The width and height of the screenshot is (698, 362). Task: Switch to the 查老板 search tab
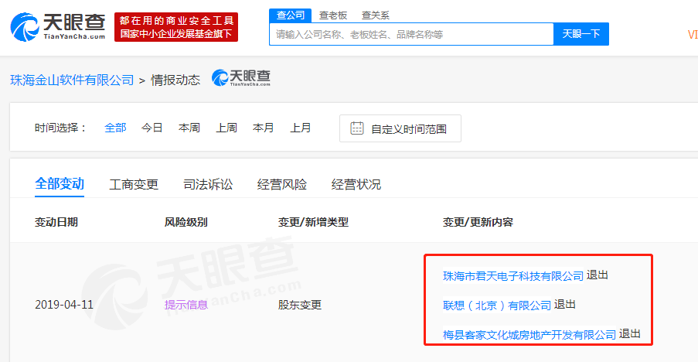point(333,15)
